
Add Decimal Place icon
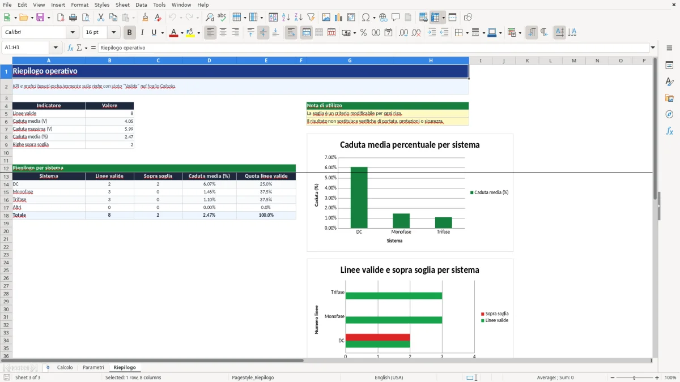click(x=404, y=33)
